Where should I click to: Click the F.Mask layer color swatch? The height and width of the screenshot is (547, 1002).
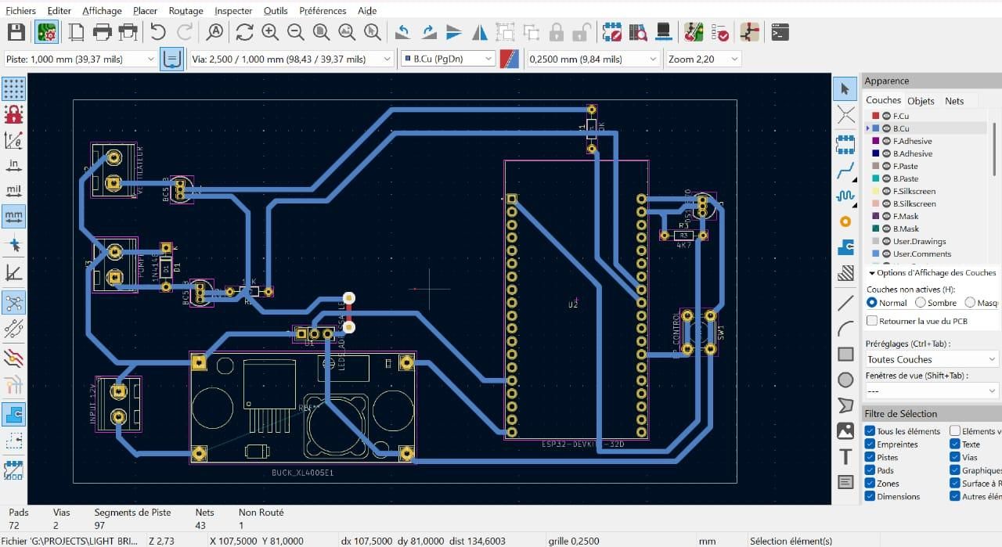875,216
